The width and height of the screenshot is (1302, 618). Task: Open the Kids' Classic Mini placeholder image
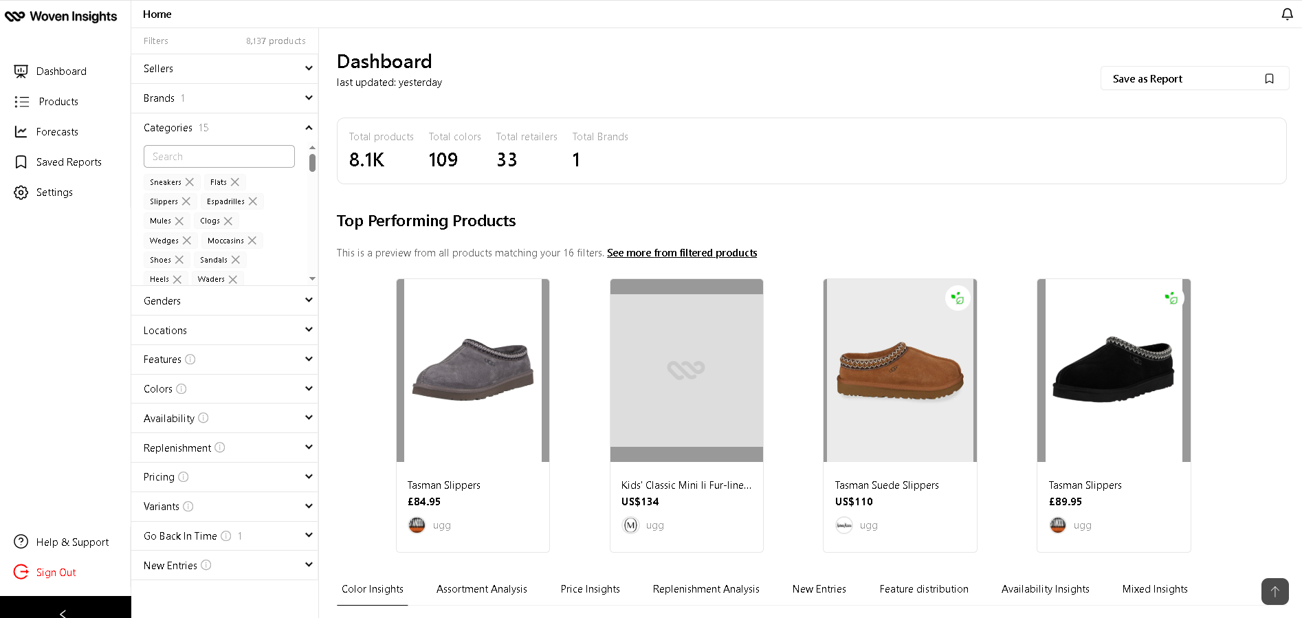coord(687,371)
